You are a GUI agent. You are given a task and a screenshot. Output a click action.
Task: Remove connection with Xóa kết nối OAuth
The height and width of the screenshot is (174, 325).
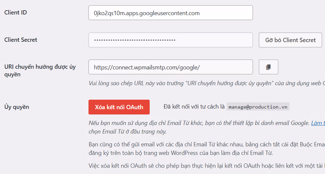point(119,107)
